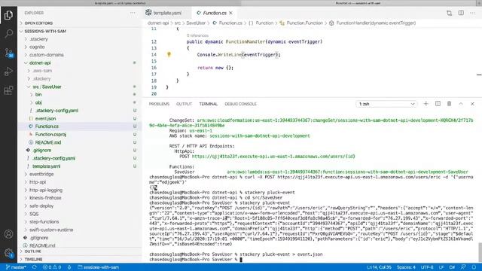Click Spaces: 4 indentation setting
This screenshot has width=482, height=271.
click(x=406, y=267)
